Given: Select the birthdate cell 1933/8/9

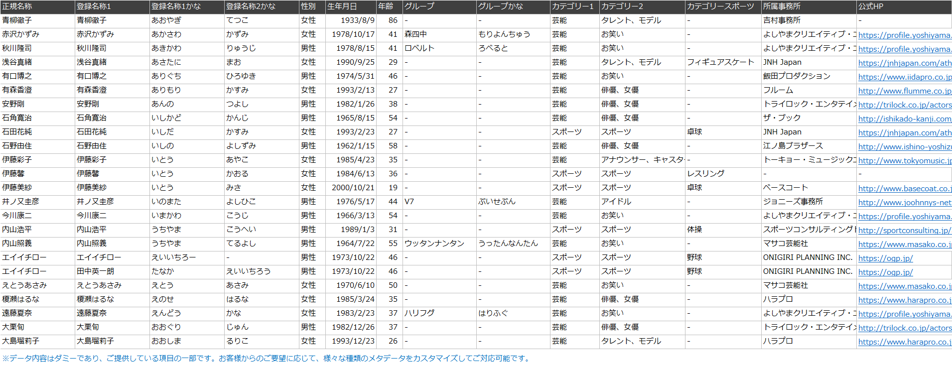Looking at the screenshot, I should pos(357,20).
